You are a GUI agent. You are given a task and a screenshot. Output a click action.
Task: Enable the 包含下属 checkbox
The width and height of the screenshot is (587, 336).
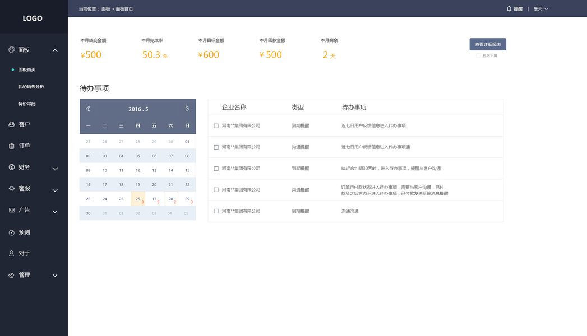click(x=478, y=55)
